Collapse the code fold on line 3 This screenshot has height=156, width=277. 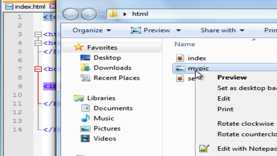38,34
